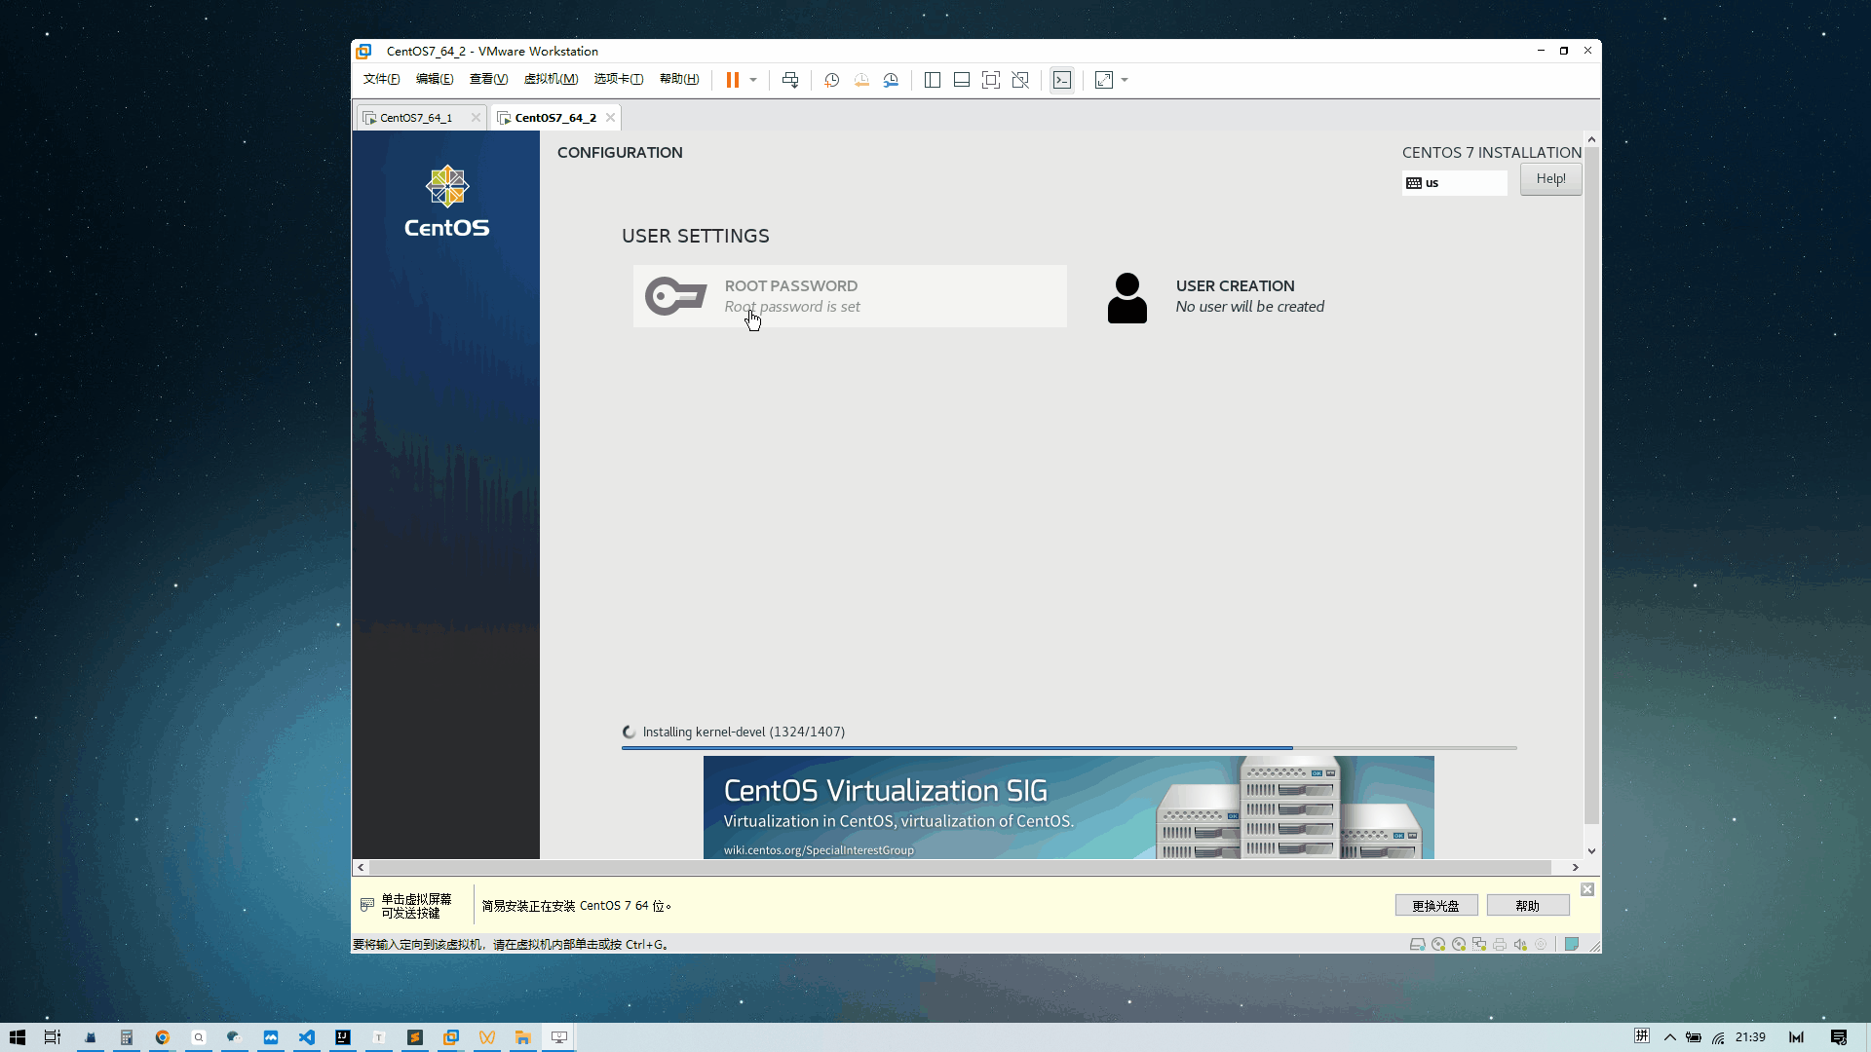Open Sublime Text from the taskbar
The height and width of the screenshot is (1052, 1871).
[x=415, y=1037]
